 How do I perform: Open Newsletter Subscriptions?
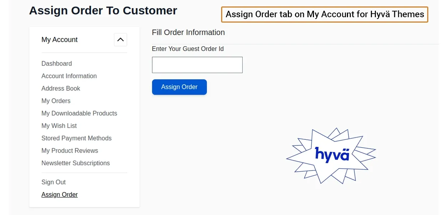(x=76, y=163)
